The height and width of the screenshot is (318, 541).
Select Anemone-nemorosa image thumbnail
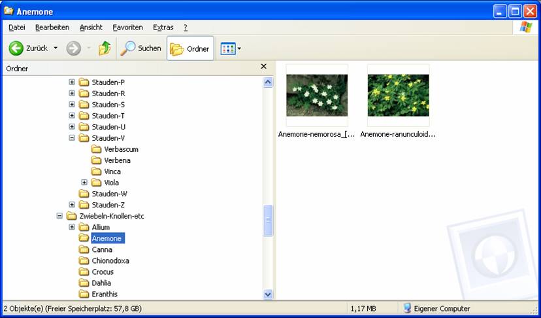[316, 95]
